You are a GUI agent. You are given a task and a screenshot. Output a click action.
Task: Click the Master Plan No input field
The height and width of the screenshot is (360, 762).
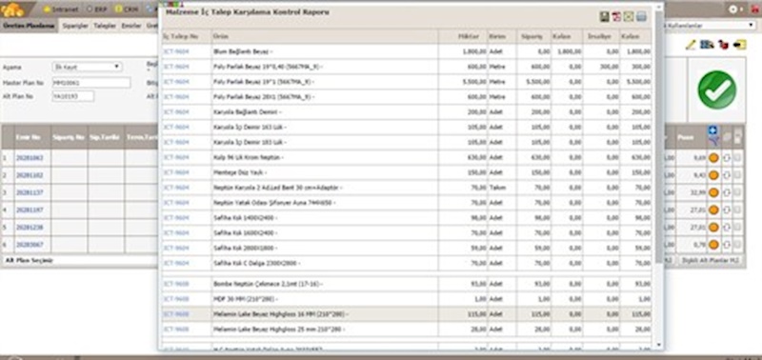(x=90, y=83)
